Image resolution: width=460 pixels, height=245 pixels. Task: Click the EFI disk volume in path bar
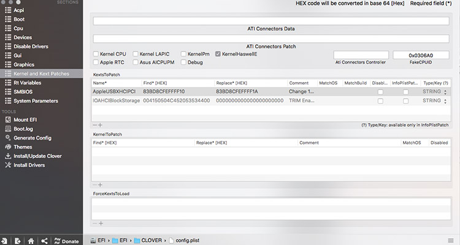tap(98, 240)
